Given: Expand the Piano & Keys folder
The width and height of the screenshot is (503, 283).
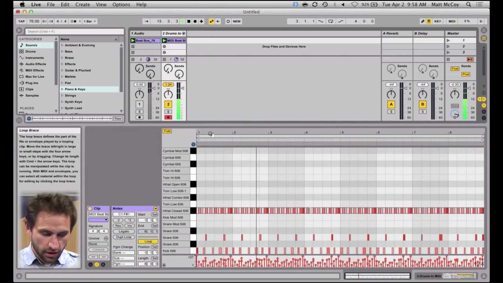Looking at the screenshot, I should point(62,89).
